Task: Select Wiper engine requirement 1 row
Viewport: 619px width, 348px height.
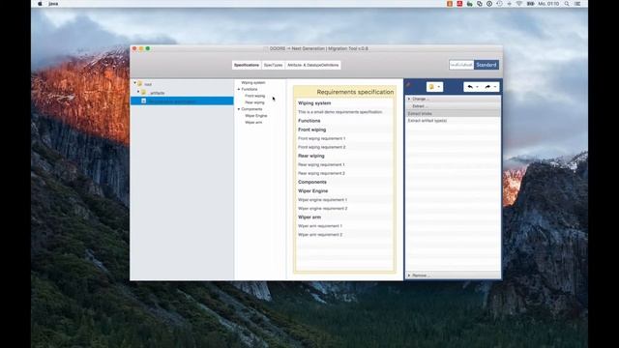Action: point(344,200)
